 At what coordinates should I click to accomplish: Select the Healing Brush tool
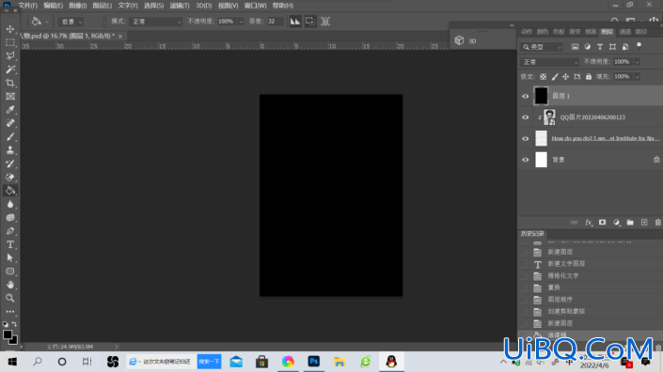pos(10,123)
